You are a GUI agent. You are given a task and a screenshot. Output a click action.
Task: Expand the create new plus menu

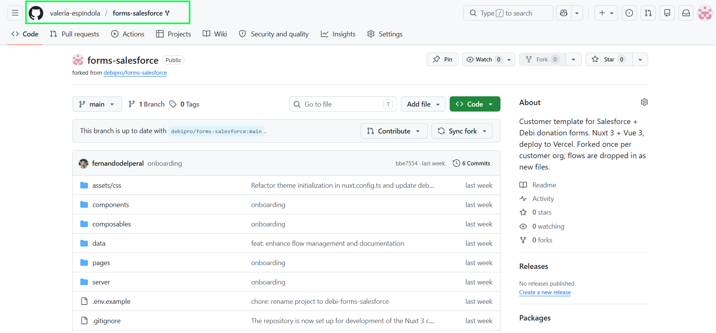pyautogui.click(x=606, y=13)
